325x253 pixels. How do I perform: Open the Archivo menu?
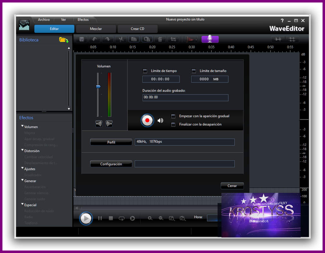pos(44,20)
